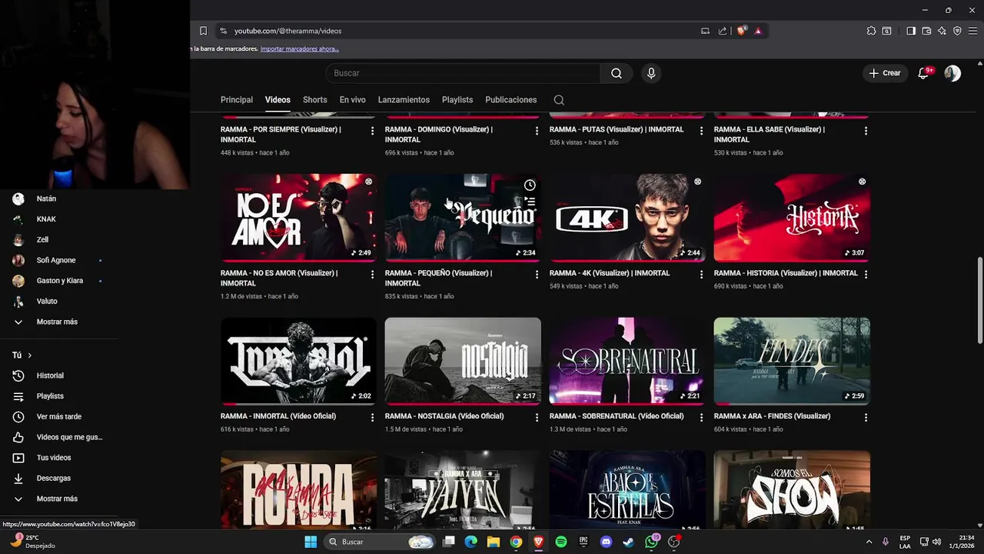Open YouTube notifications bell
This screenshot has height=554, width=984.
(923, 73)
